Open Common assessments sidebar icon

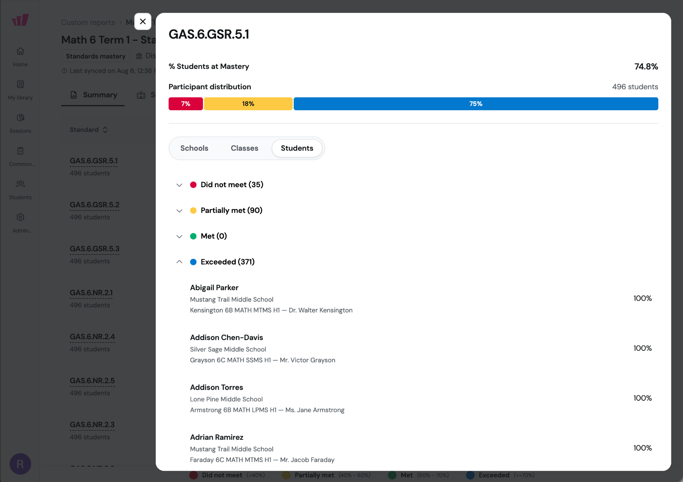coord(20,151)
